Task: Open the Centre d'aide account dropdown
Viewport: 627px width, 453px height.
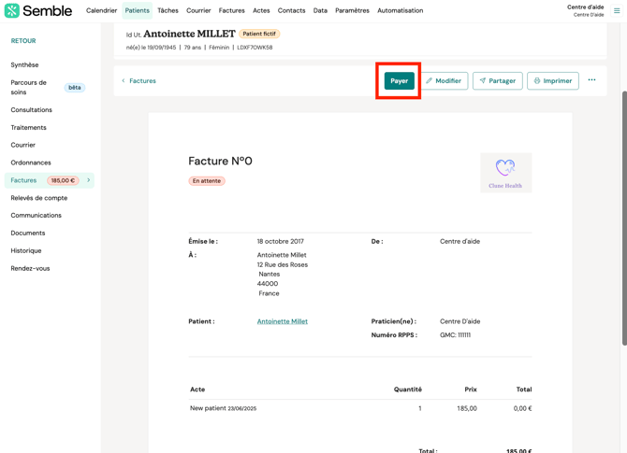Action: (x=587, y=10)
